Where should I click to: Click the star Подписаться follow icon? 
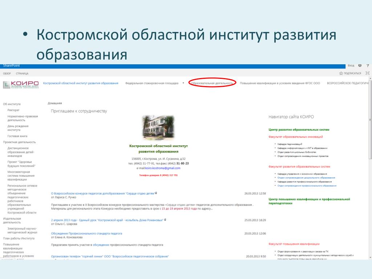tap(341, 73)
